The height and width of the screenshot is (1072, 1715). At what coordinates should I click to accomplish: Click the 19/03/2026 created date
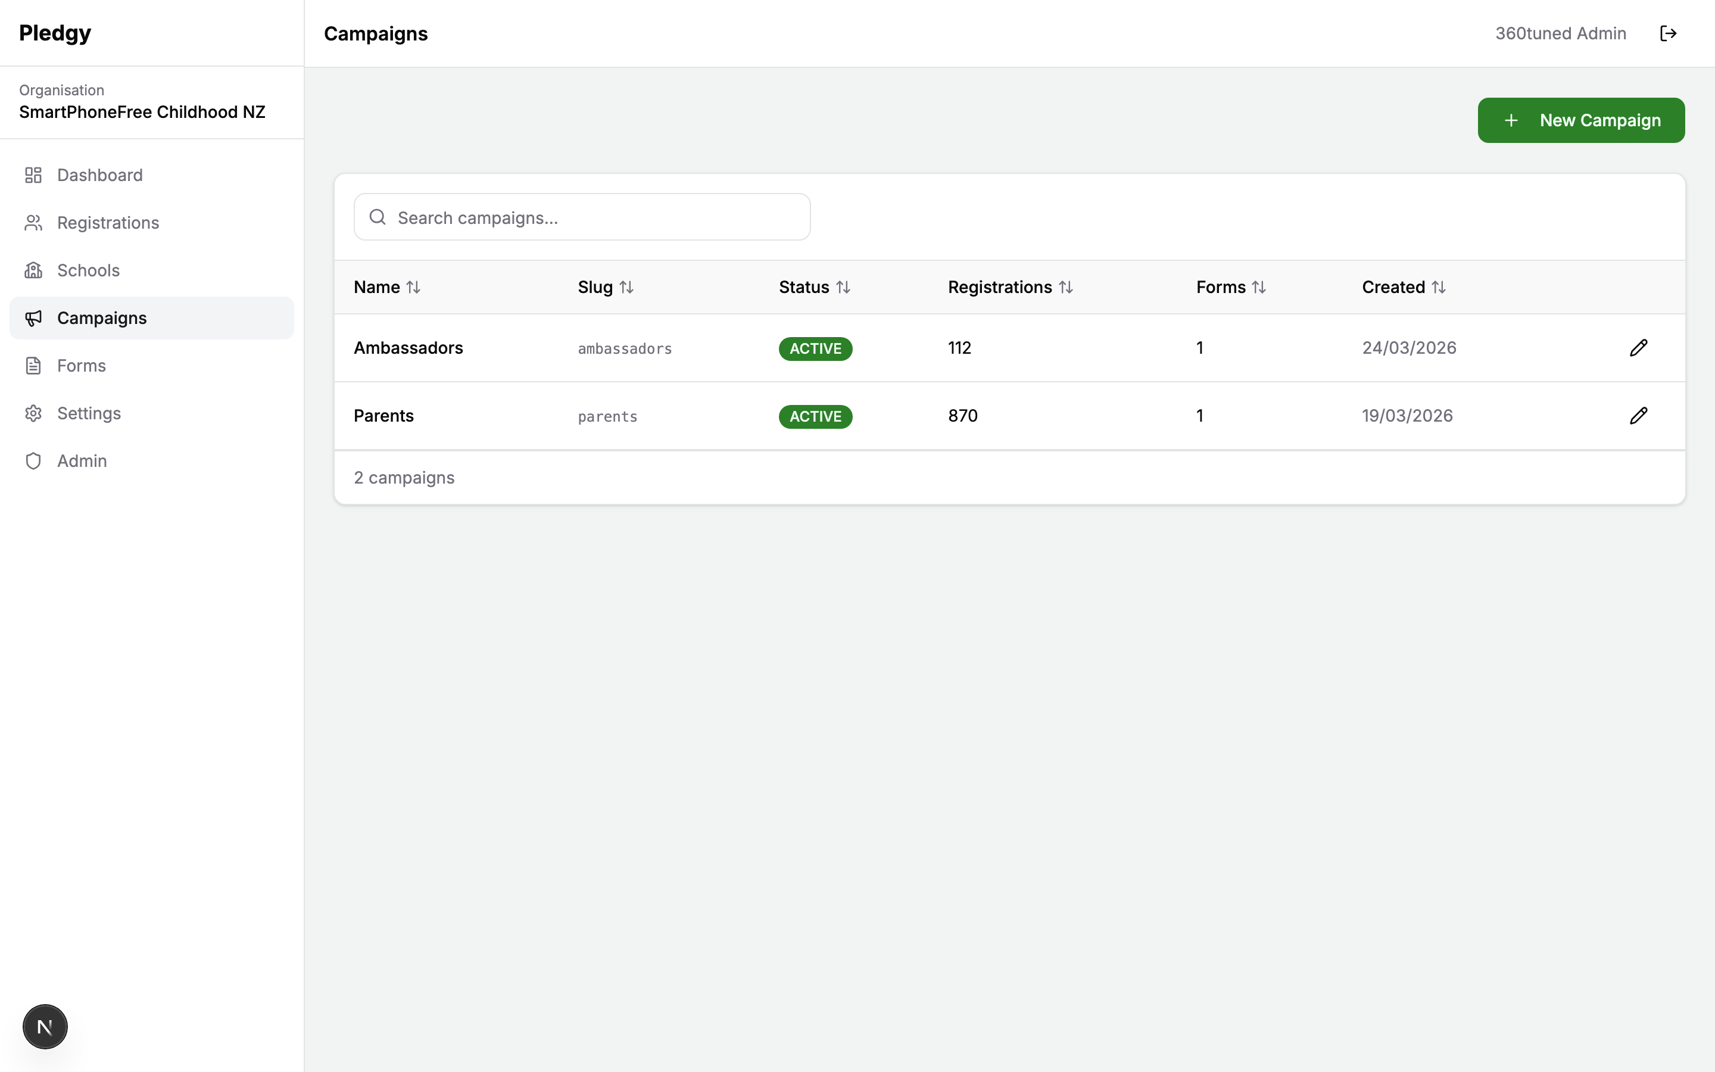(x=1407, y=416)
